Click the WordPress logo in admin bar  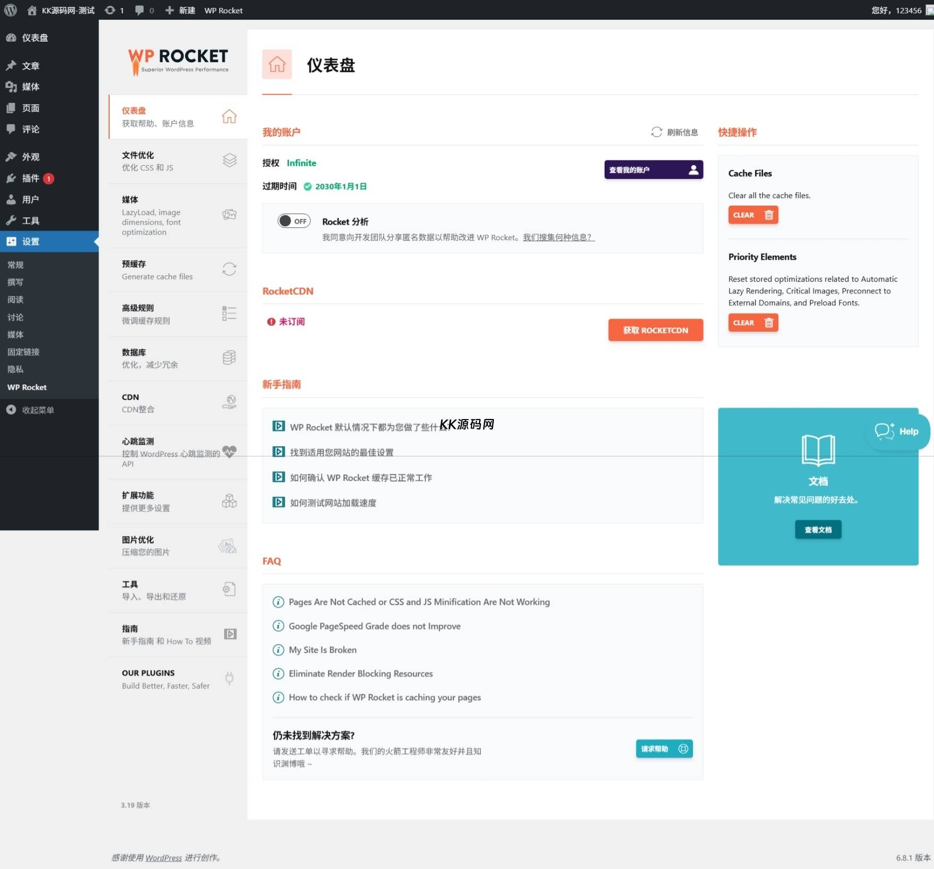click(x=11, y=10)
